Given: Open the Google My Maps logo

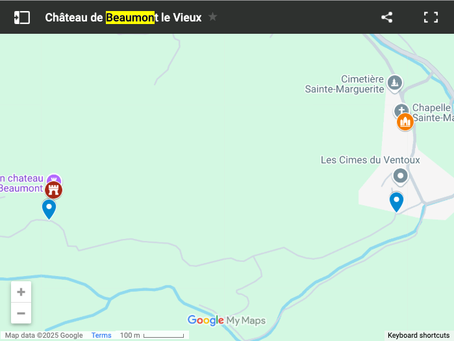Looking at the screenshot, I should click(227, 320).
